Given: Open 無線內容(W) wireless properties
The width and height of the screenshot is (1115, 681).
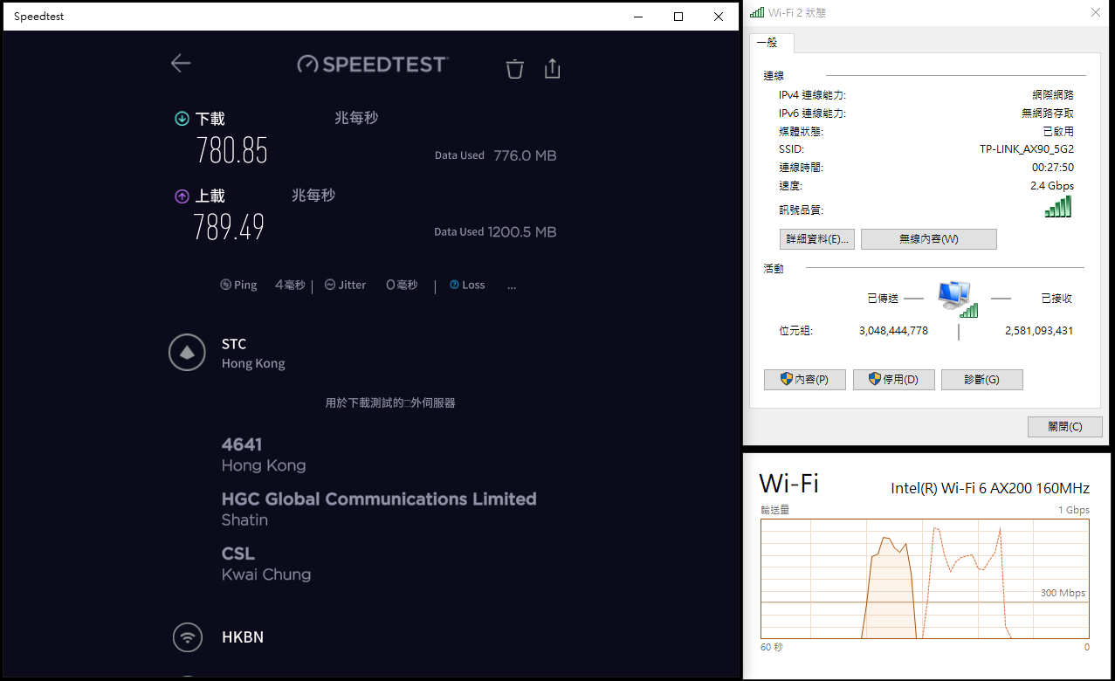Looking at the screenshot, I should click(x=929, y=239).
